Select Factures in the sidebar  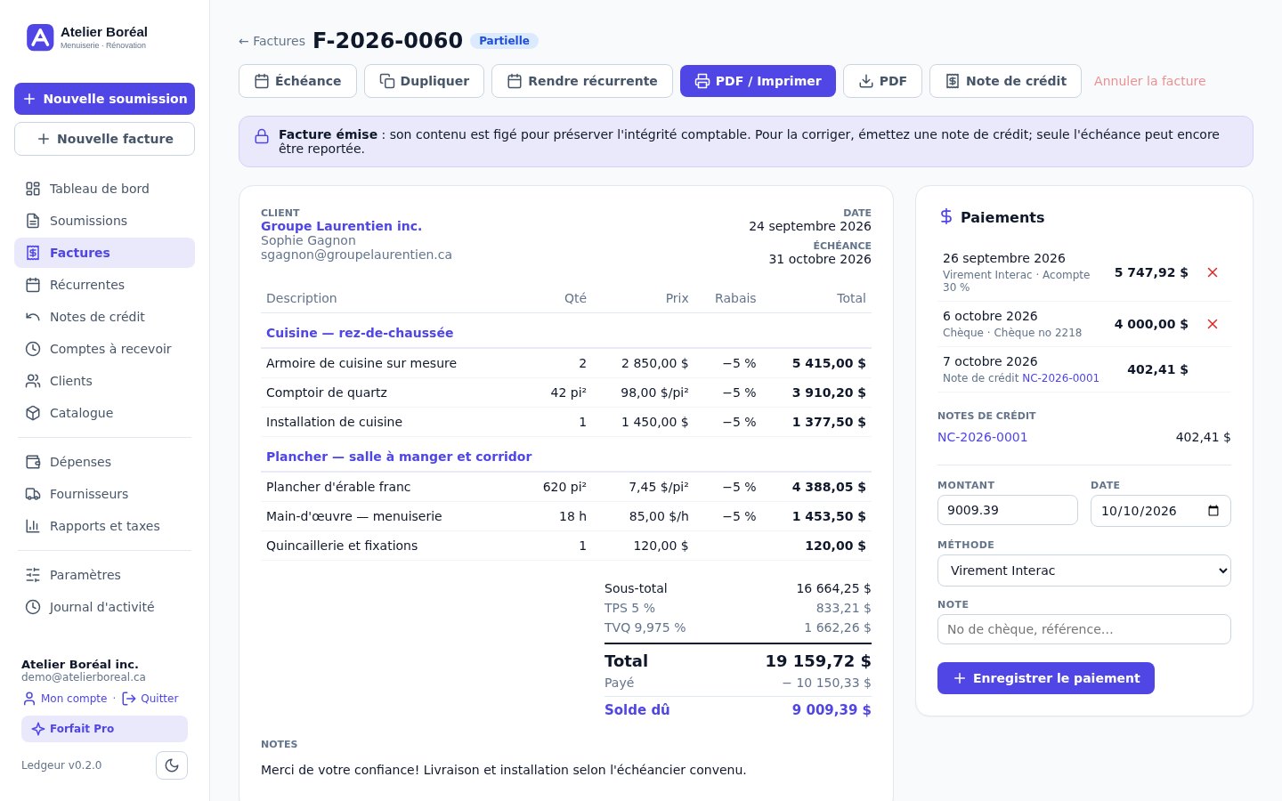click(104, 253)
